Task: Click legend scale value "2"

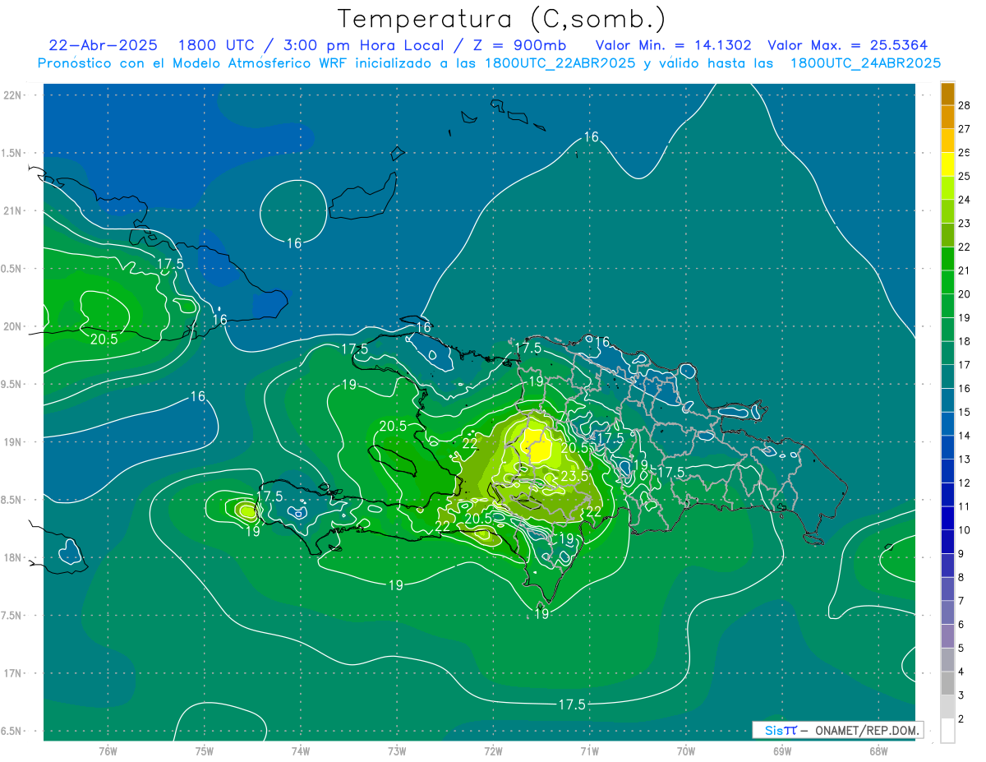Action: (961, 719)
